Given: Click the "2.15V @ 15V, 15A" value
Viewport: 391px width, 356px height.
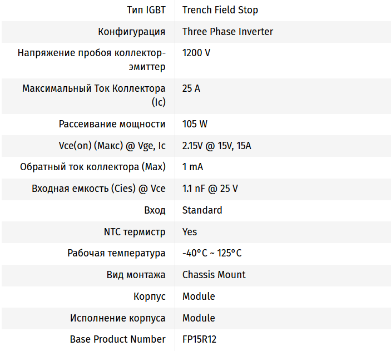Looking at the screenshot, I should [x=217, y=146].
